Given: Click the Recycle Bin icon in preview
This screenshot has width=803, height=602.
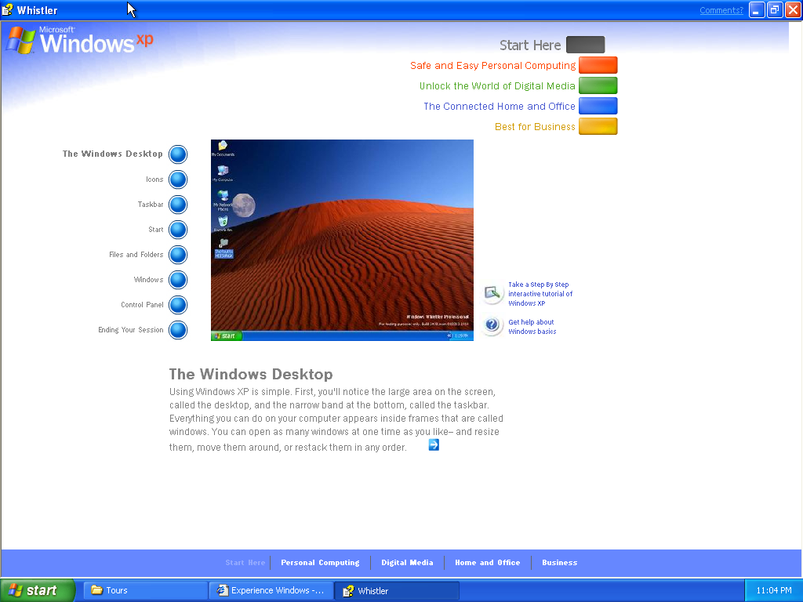Looking at the screenshot, I should (223, 224).
